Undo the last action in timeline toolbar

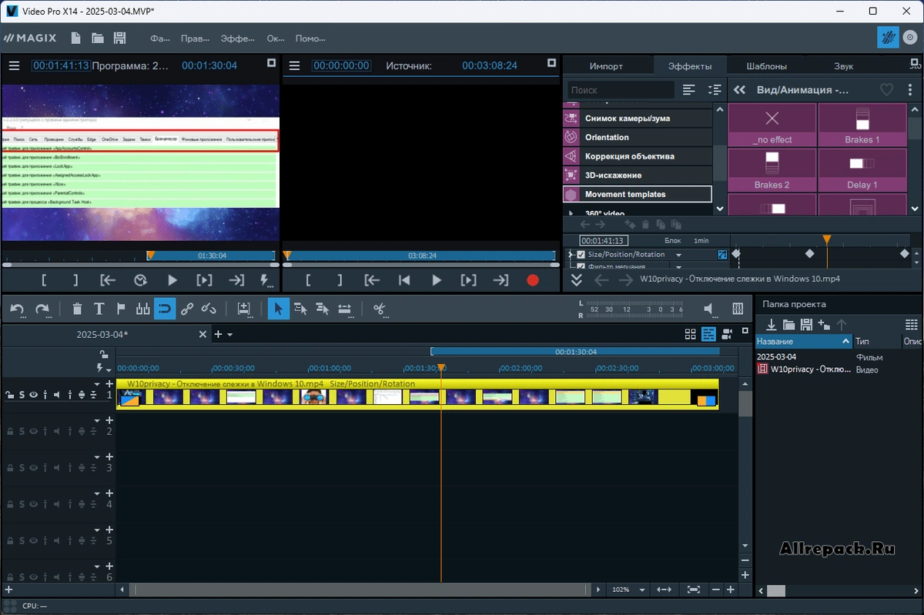point(16,309)
